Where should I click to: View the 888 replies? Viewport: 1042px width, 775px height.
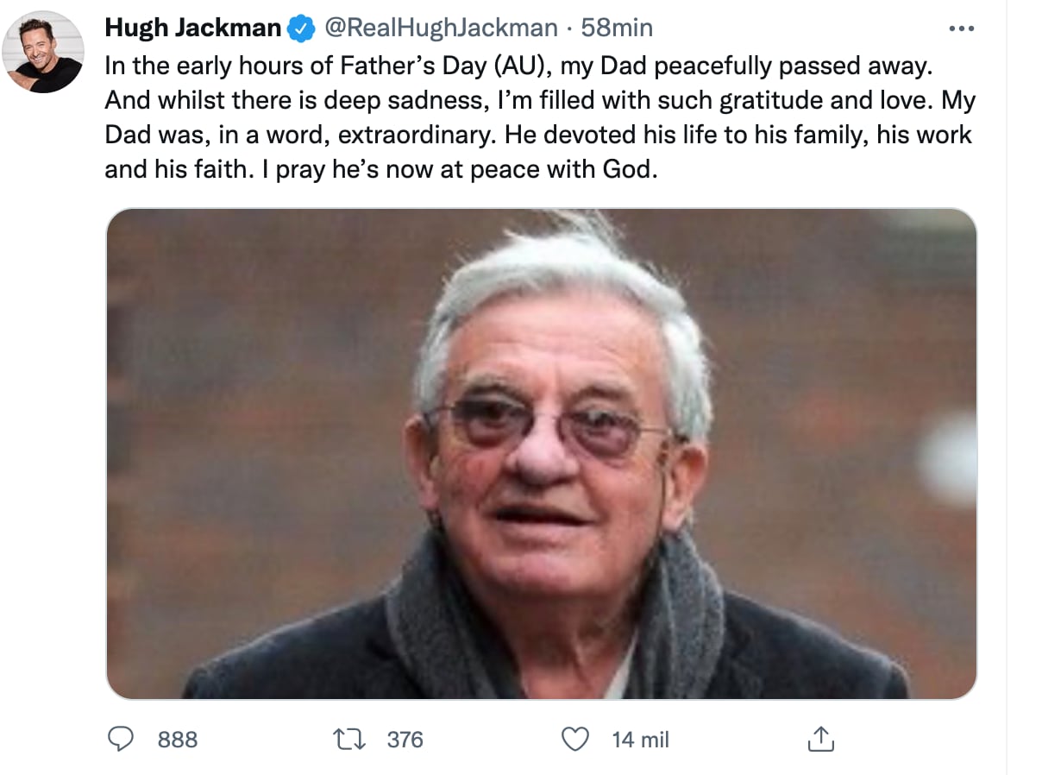[178, 739]
